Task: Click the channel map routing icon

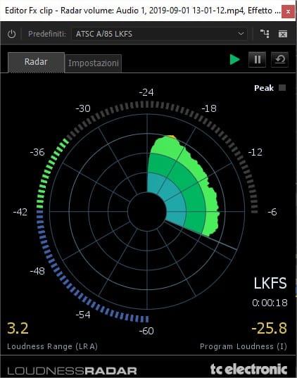Action: click(x=265, y=34)
